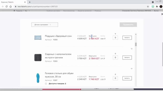Open Заказ по артикулу in top menu
The height and width of the screenshot is (91, 163).
[85, 11]
